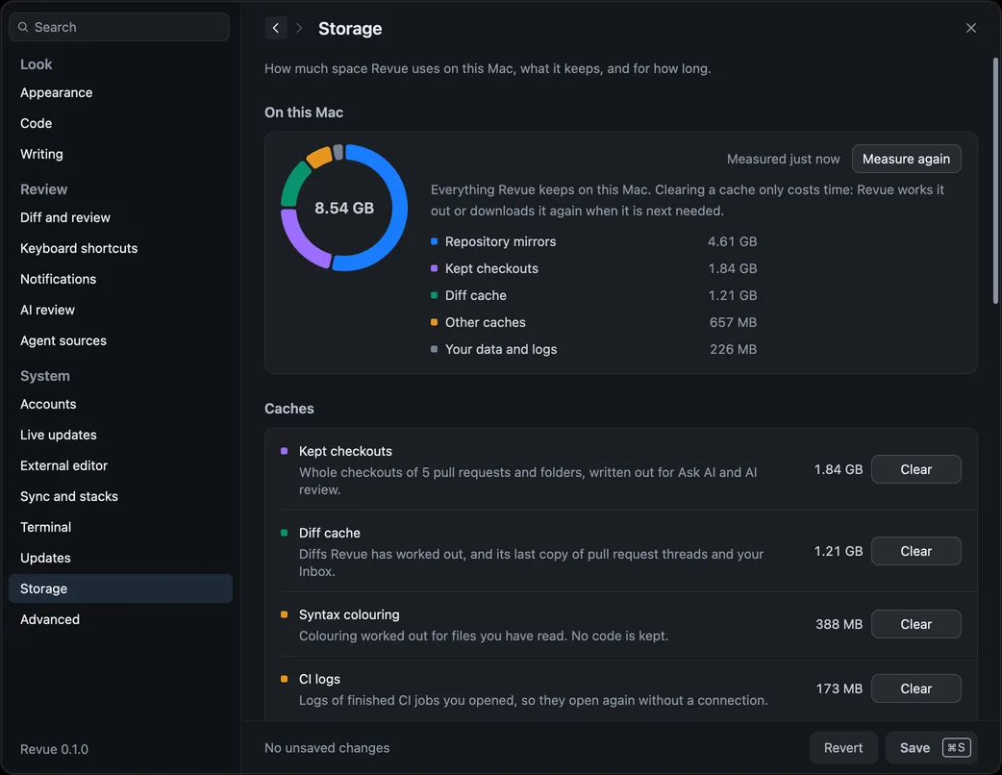Select Sync and stacks
Screen dimensions: 1002x775
click(120, 496)
